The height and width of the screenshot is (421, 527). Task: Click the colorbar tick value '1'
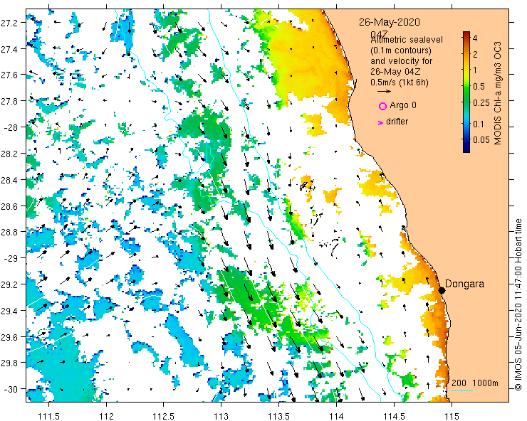(475, 70)
